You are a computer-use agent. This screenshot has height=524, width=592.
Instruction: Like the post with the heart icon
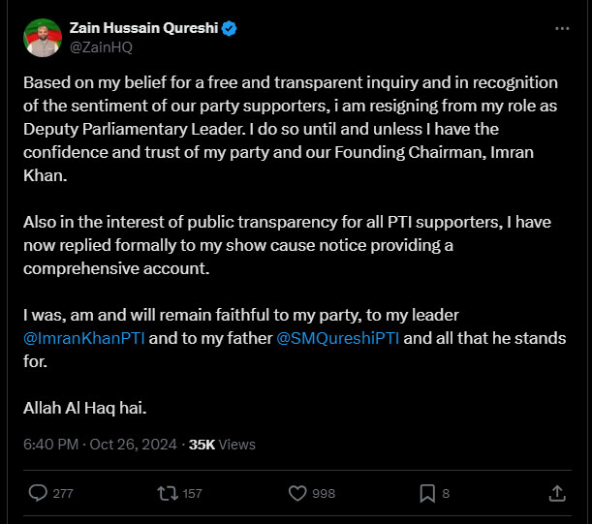pos(298,493)
